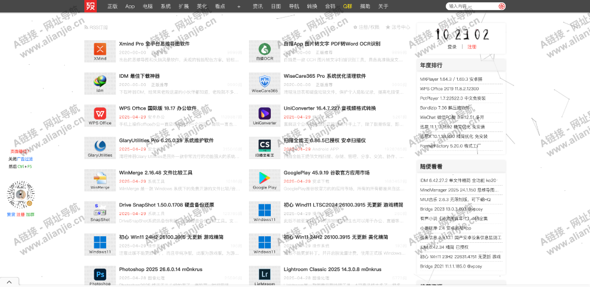Open the WPS Office 国际版 18.17 title
The height and width of the screenshot is (287, 590).
click(x=158, y=108)
